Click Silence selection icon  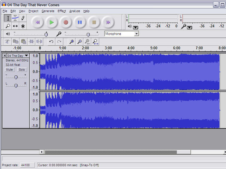(39, 42)
